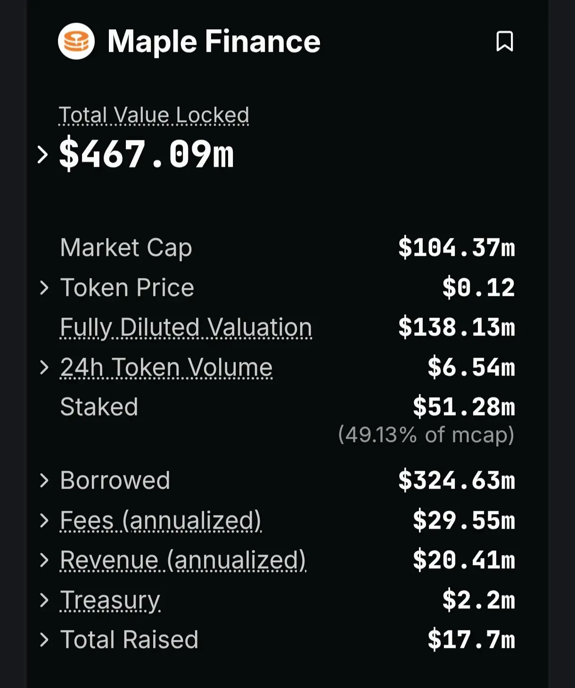This screenshot has width=575, height=688.
Task: Expand the 24h Token Volume chevron
Action: click(x=44, y=367)
